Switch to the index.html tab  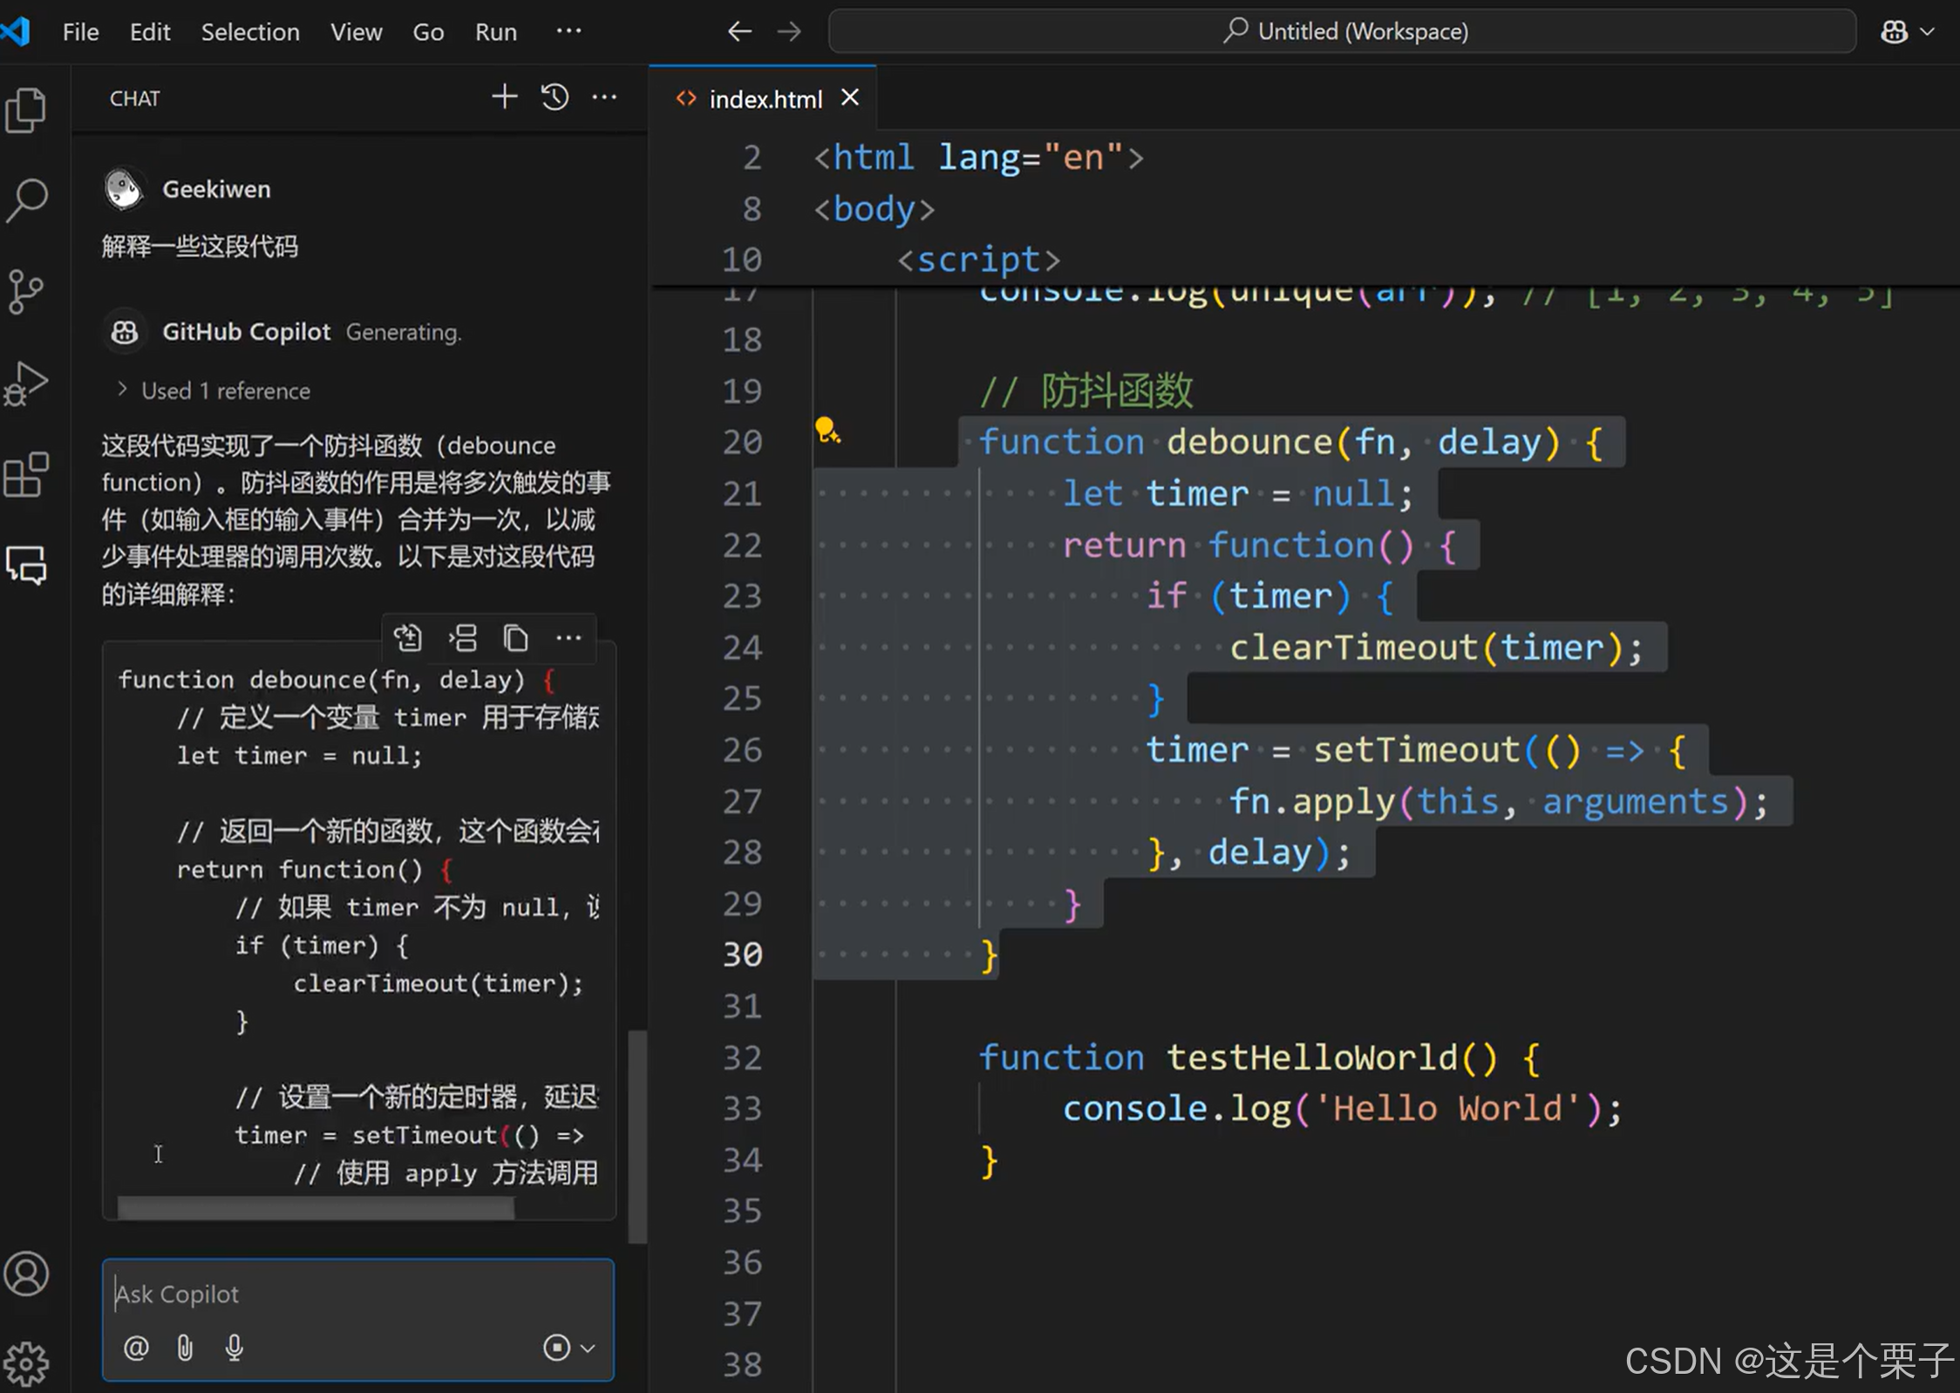point(765,99)
